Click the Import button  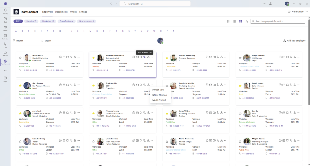[x=18, y=41]
